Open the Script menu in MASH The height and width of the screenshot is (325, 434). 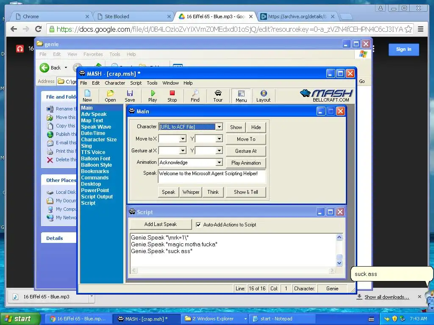pyautogui.click(x=136, y=83)
